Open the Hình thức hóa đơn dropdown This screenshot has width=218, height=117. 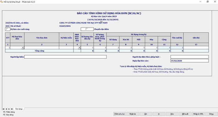pyautogui.click(x=79, y=48)
